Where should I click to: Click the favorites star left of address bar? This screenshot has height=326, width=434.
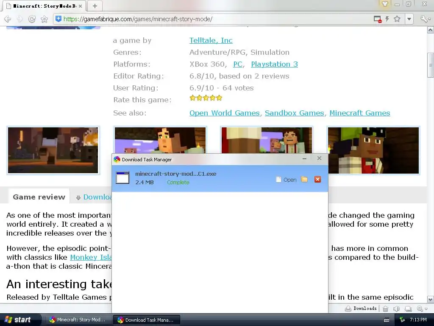tap(44, 19)
